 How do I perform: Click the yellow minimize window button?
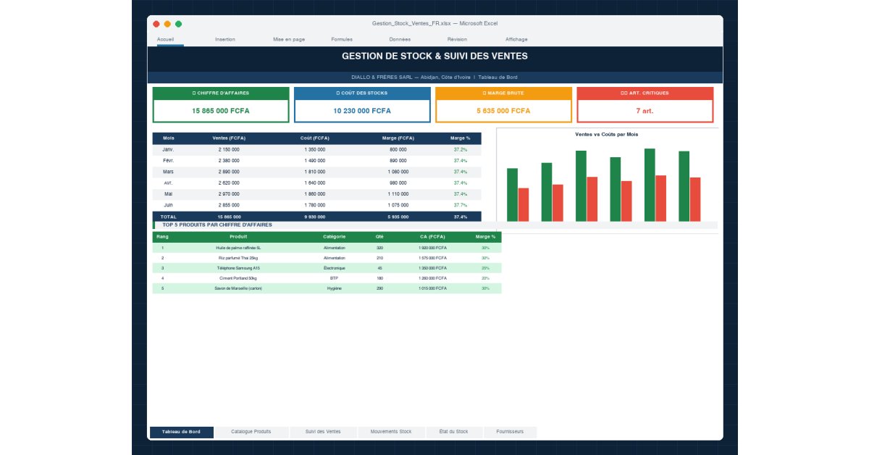click(167, 24)
